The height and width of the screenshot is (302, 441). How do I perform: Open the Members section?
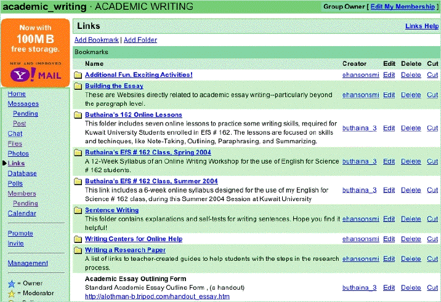[x=22, y=194]
